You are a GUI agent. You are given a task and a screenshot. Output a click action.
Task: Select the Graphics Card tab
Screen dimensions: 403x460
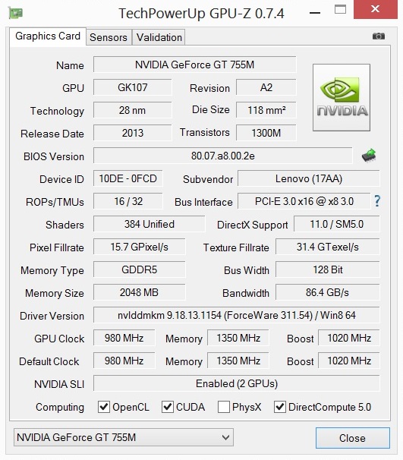click(48, 36)
